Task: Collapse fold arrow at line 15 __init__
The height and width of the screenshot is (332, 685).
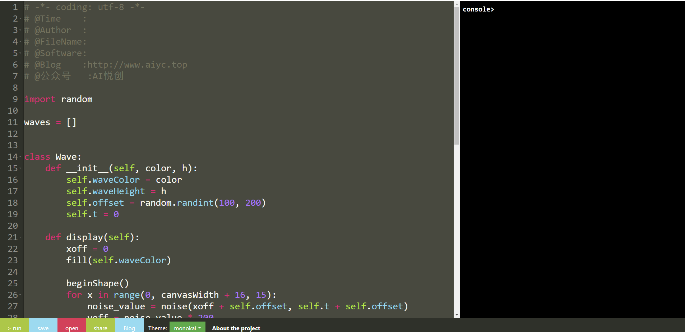Action: click(20, 168)
